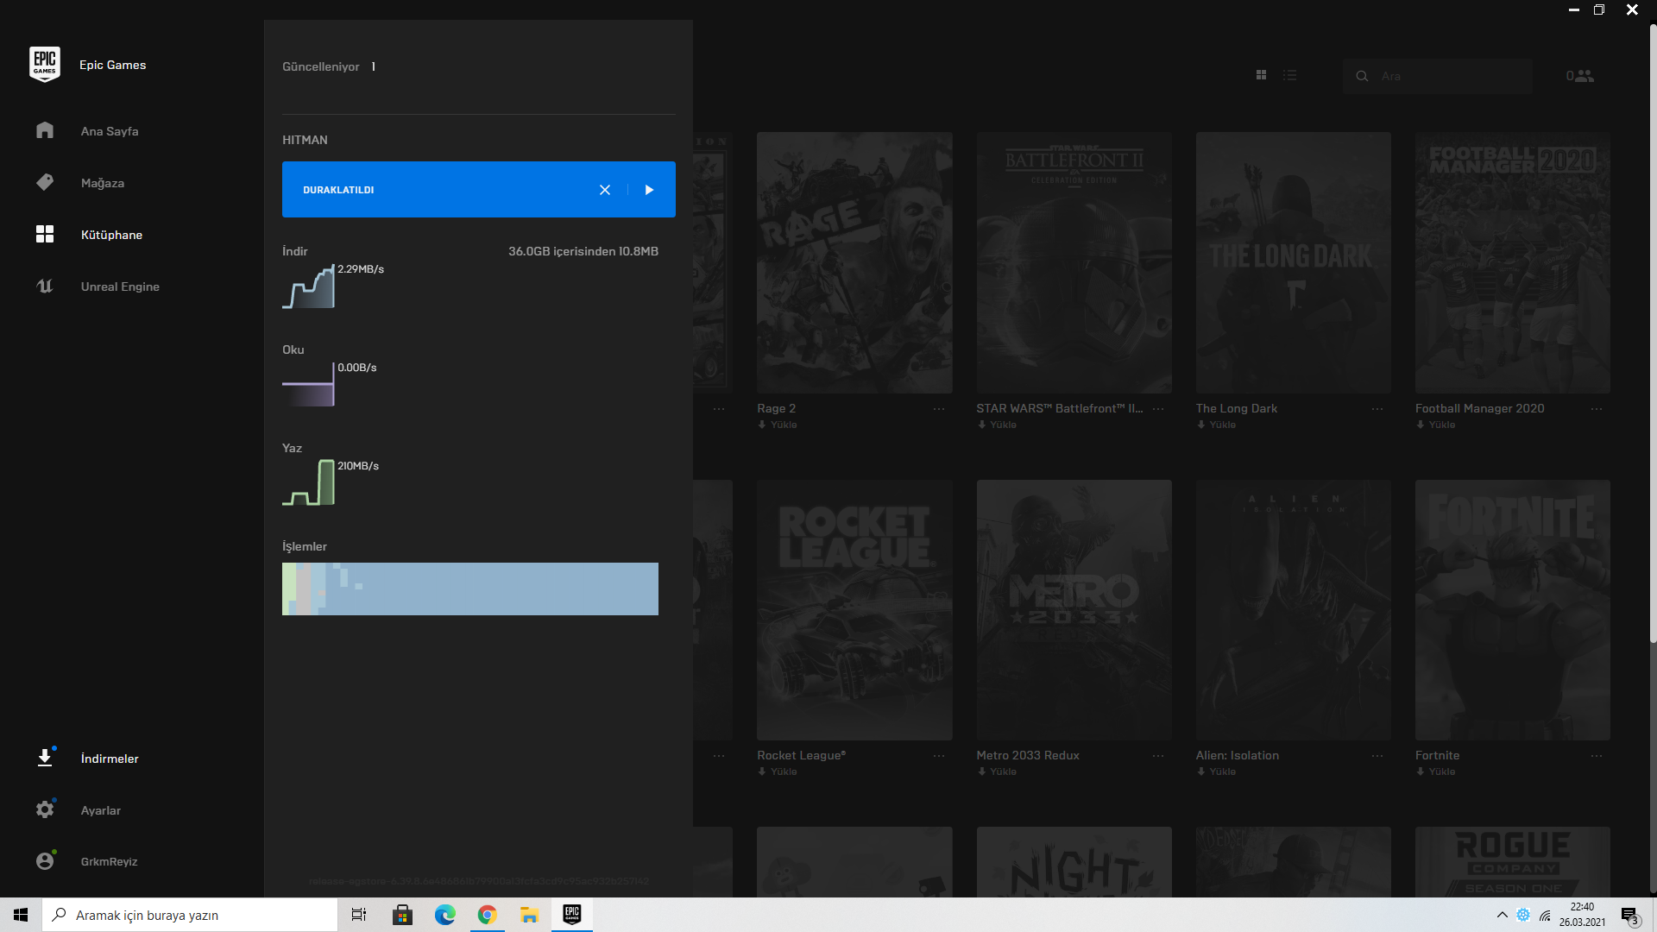Open İndirmeler downloads panel
Image resolution: width=1657 pixels, height=932 pixels.
point(109,759)
